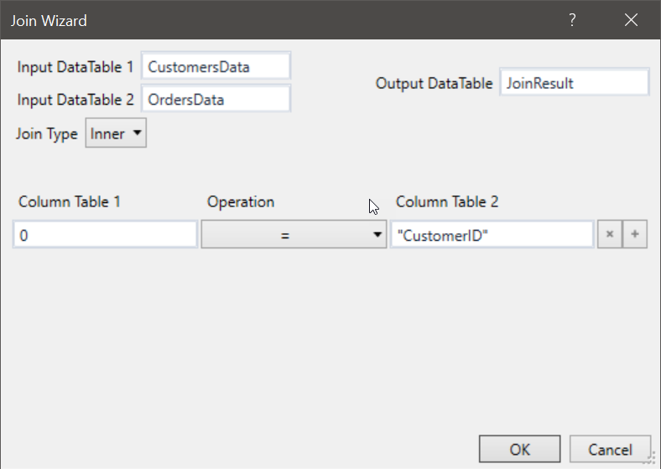Click the Input DataTable 2 label
The height and width of the screenshot is (469, 661).
(75, 100)
